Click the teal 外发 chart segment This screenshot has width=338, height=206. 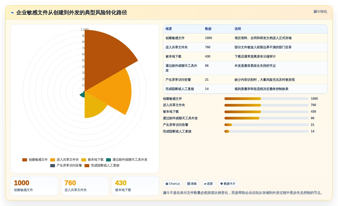pos(82,94)
